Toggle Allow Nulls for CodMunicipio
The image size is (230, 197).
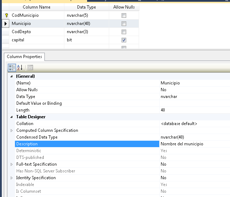pos(124,16)
